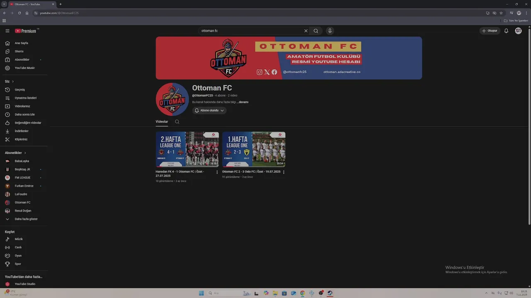Open the notifications bell

506,31
